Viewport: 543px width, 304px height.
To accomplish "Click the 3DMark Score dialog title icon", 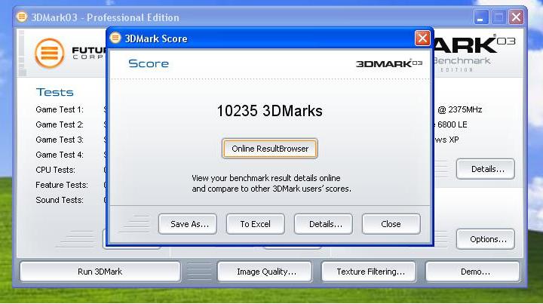I will (115, 38).
